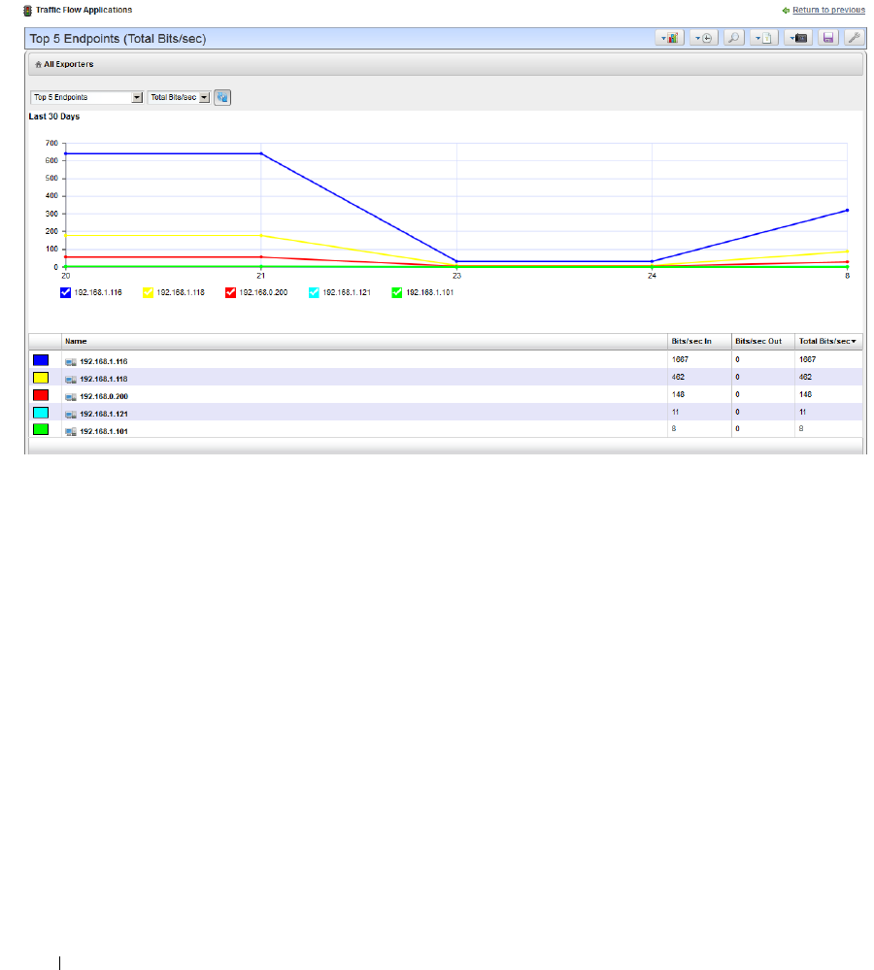874x970 pixels.
Task: Click the purple floppy disk save button
Action: 828,39
